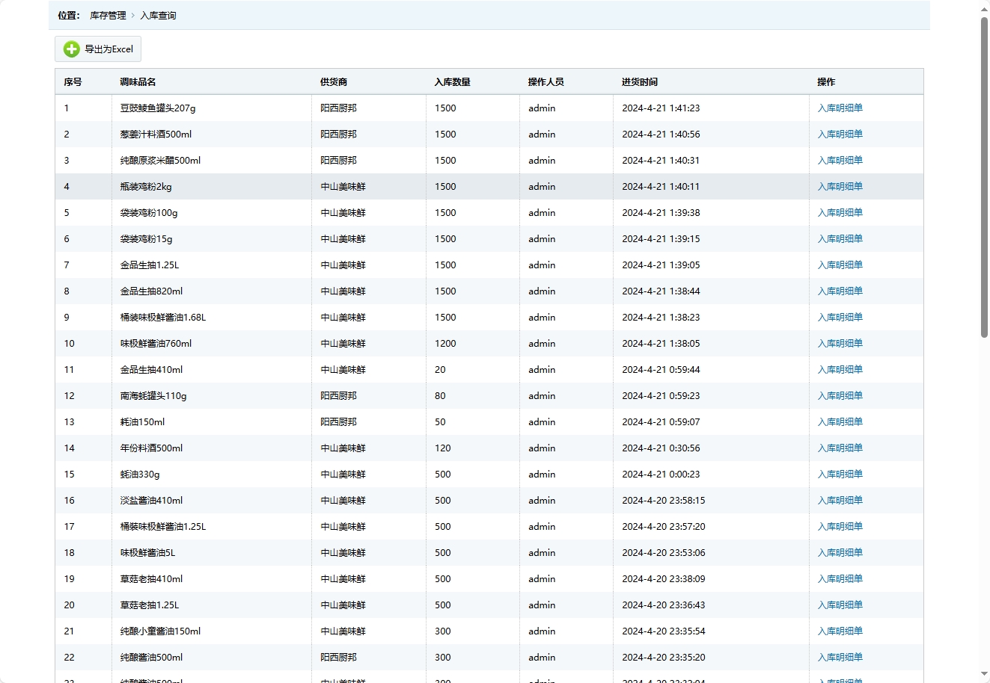This screenshot has height=683, width=990.
Task: View 入库明细单 for 淡盐酱油410ml
Action: [x=840, y=501]
